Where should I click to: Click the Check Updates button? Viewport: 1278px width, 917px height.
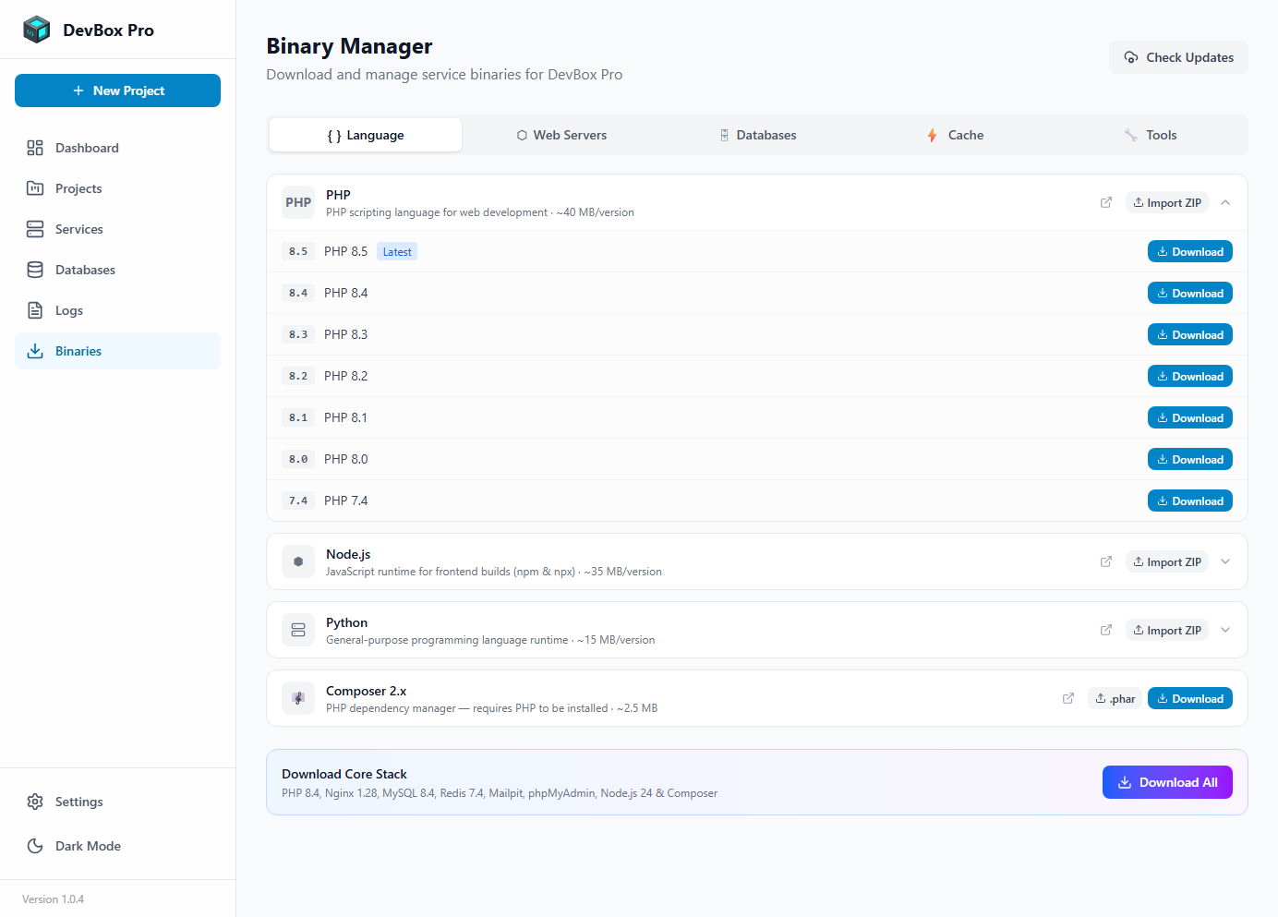1178,57
